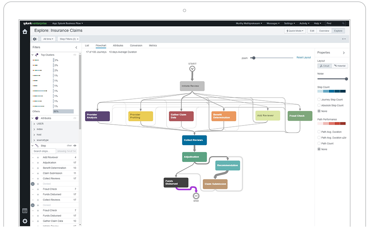
Task: Expand the USER attribute
Action: pos(34,124)
